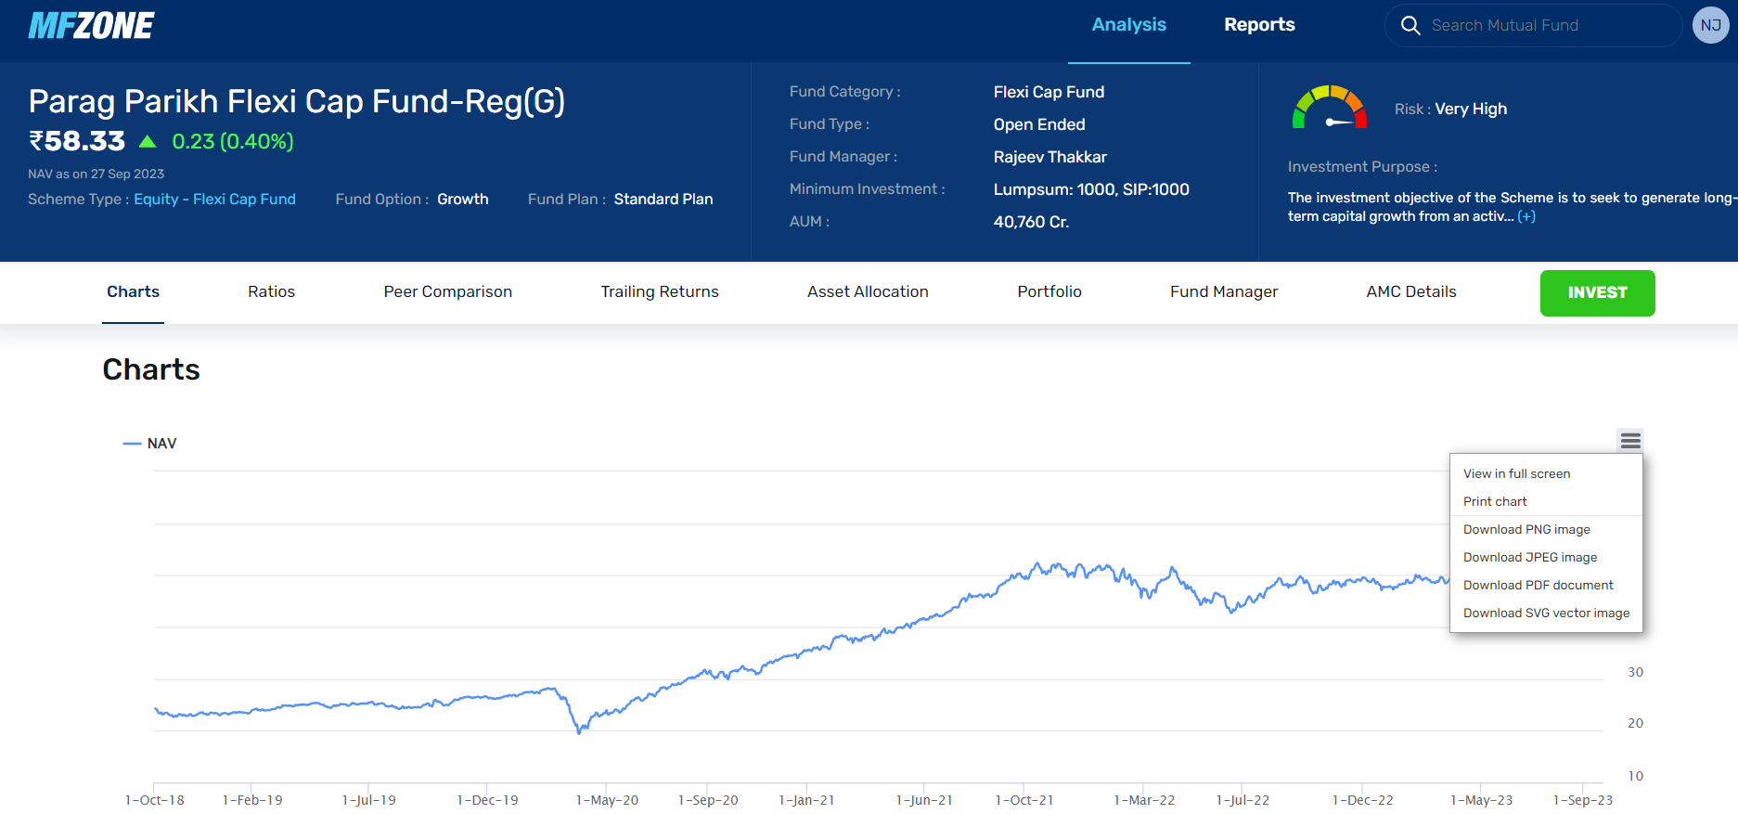Expand investment purpose with (+)
The width and height of the screenshot is (1738, 814).
(x=1526, y=216)
